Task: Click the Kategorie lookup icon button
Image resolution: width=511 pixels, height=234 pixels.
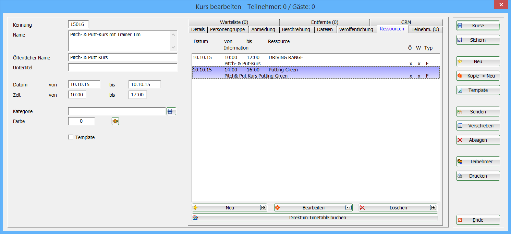Action: coord(171,111)
